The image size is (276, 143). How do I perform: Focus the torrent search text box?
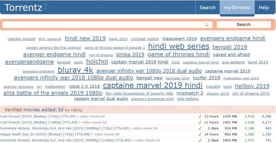tap(103, 25)
